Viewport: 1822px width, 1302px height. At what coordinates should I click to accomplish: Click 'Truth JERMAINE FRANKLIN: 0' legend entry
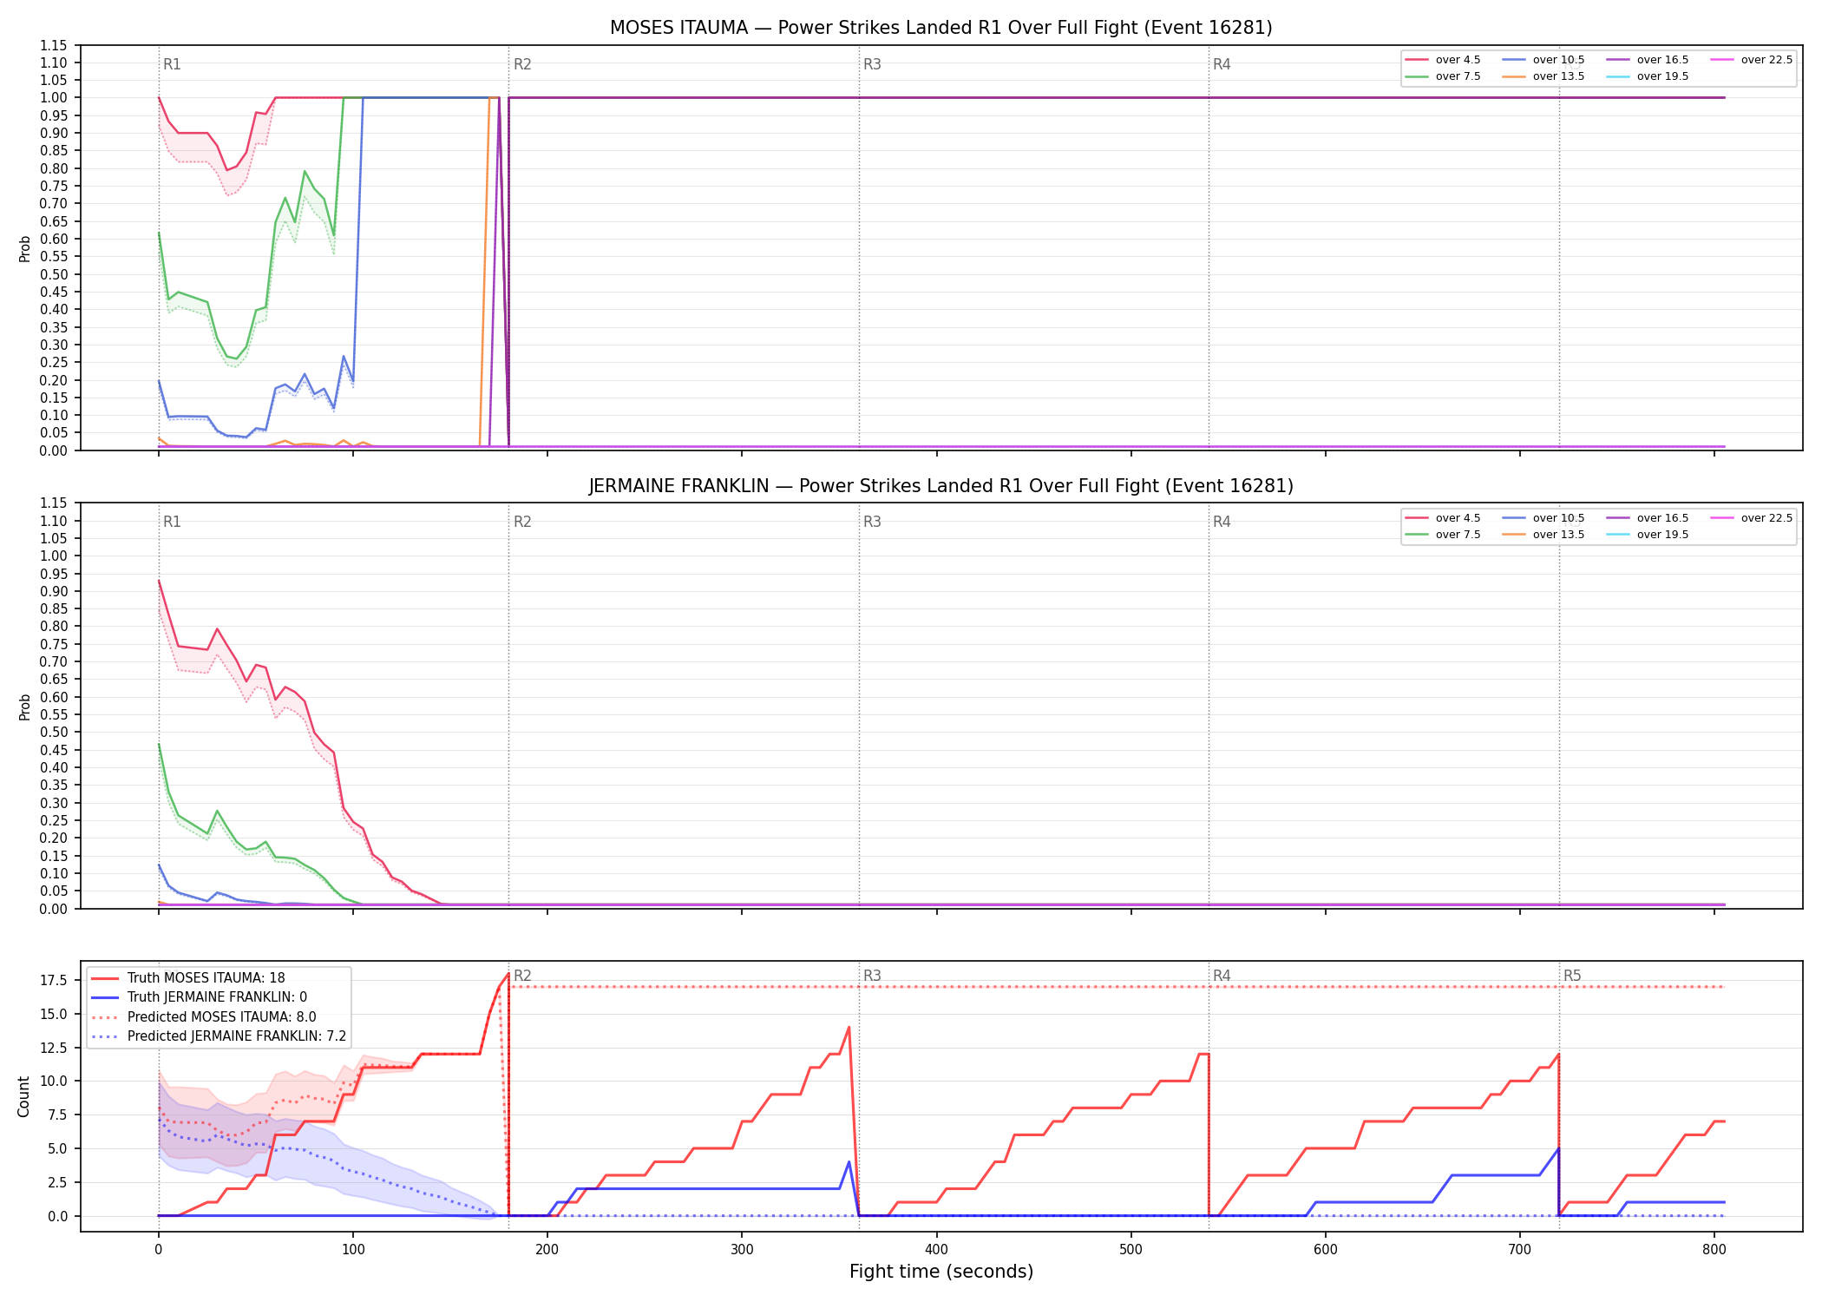[199, 997]
